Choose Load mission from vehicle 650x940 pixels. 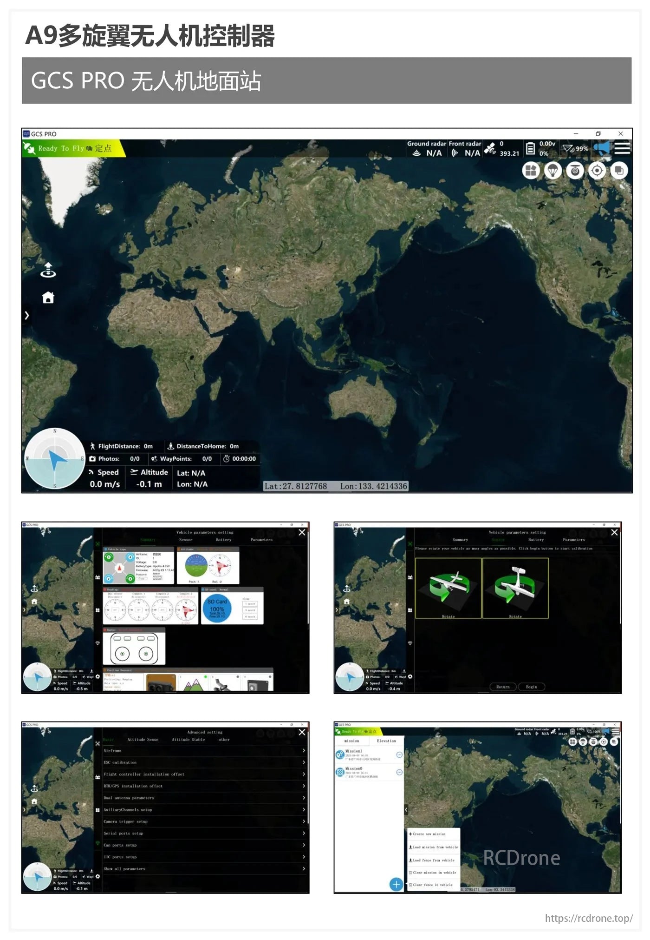pyautogui.click(x=435, y=847)
